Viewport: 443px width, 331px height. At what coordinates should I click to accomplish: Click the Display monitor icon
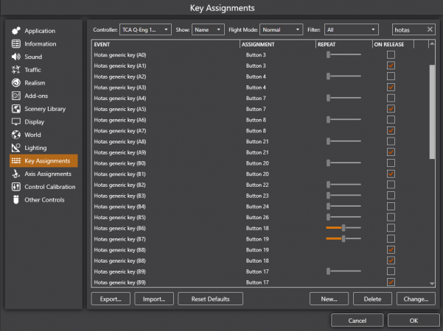click(x=16, y=121)
